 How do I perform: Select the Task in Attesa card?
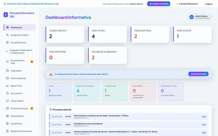[150, 34]
